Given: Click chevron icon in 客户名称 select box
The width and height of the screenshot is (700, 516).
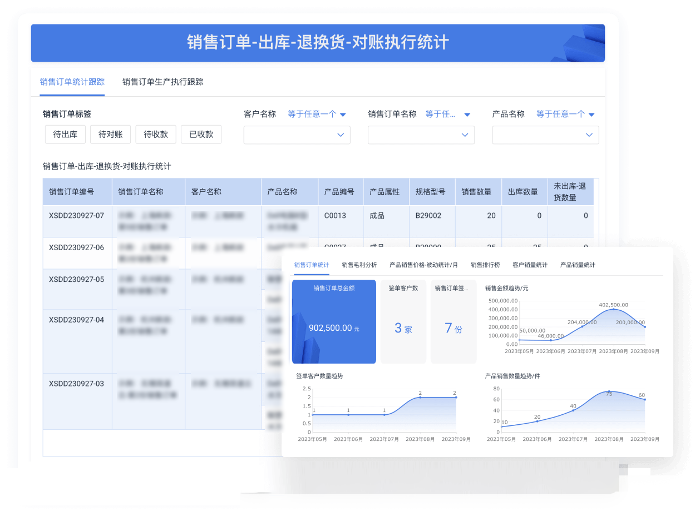Looking at the screenshot, I should [x=341, y=135].
